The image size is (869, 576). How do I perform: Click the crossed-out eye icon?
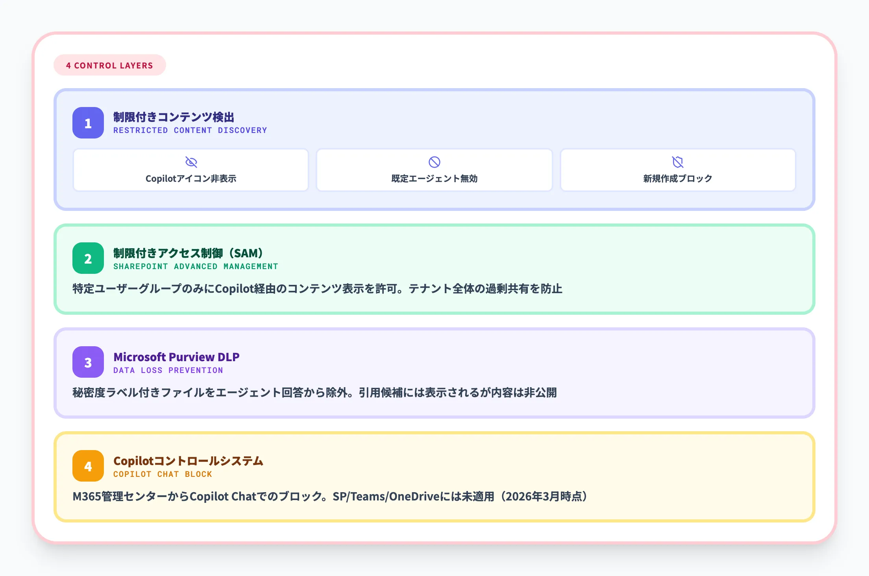coord(191,162)
